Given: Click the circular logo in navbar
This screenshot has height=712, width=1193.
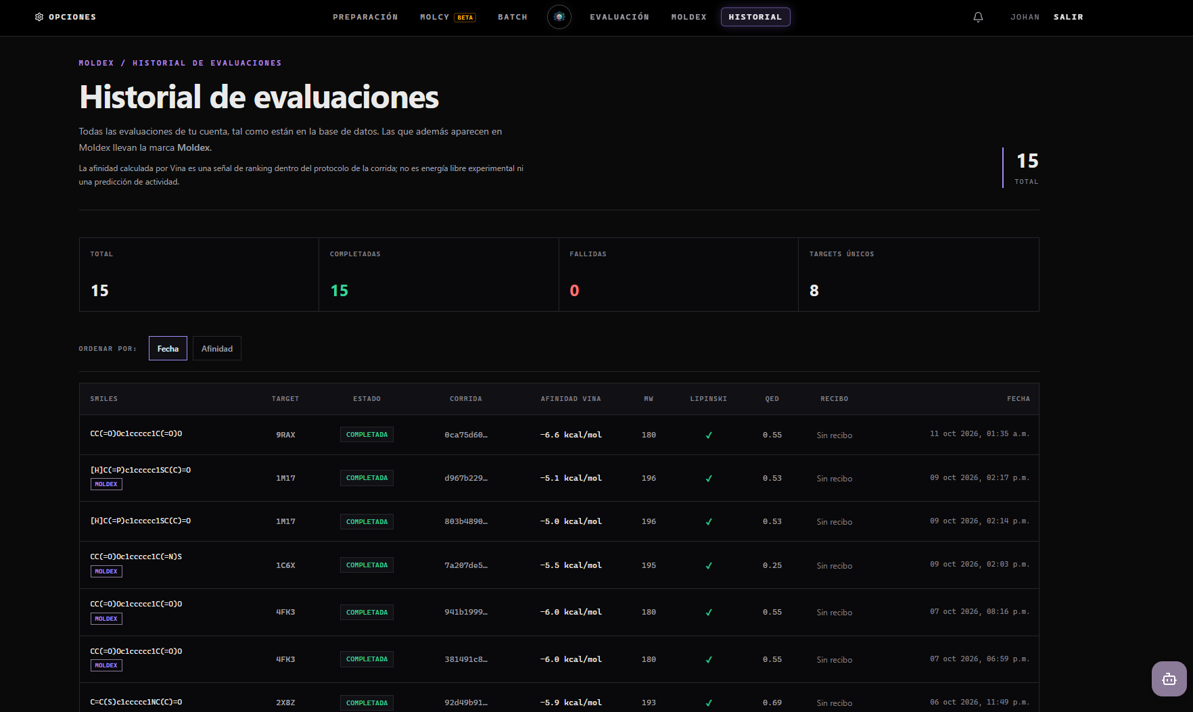Looking at the screenshot, I should [x=559, y=17].
